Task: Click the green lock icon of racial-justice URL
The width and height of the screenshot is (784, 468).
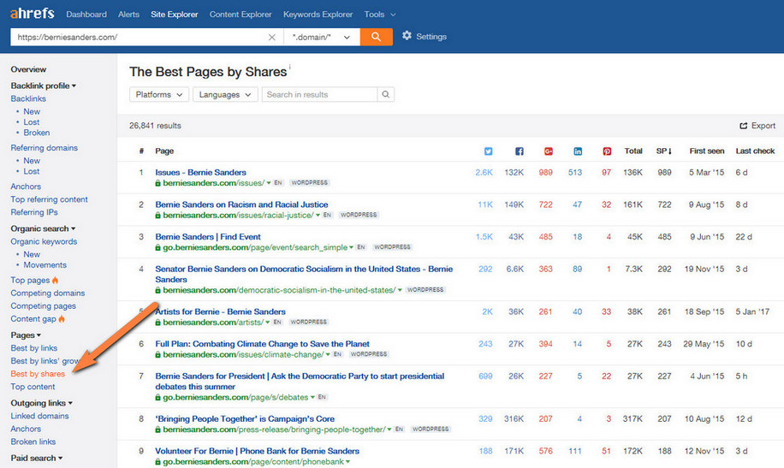Action: 158,216
